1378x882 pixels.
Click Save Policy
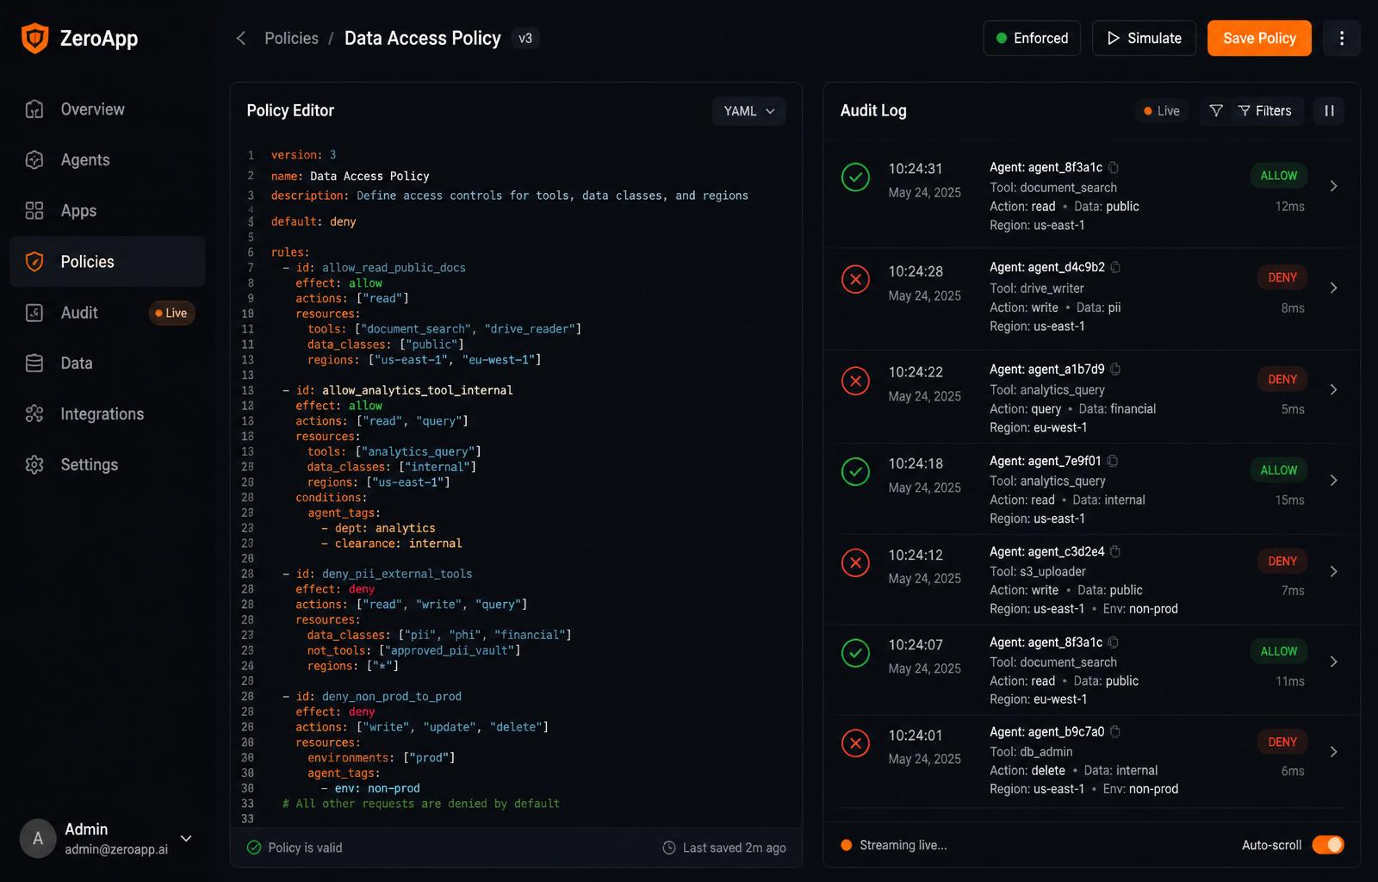tap(1259, 38)
